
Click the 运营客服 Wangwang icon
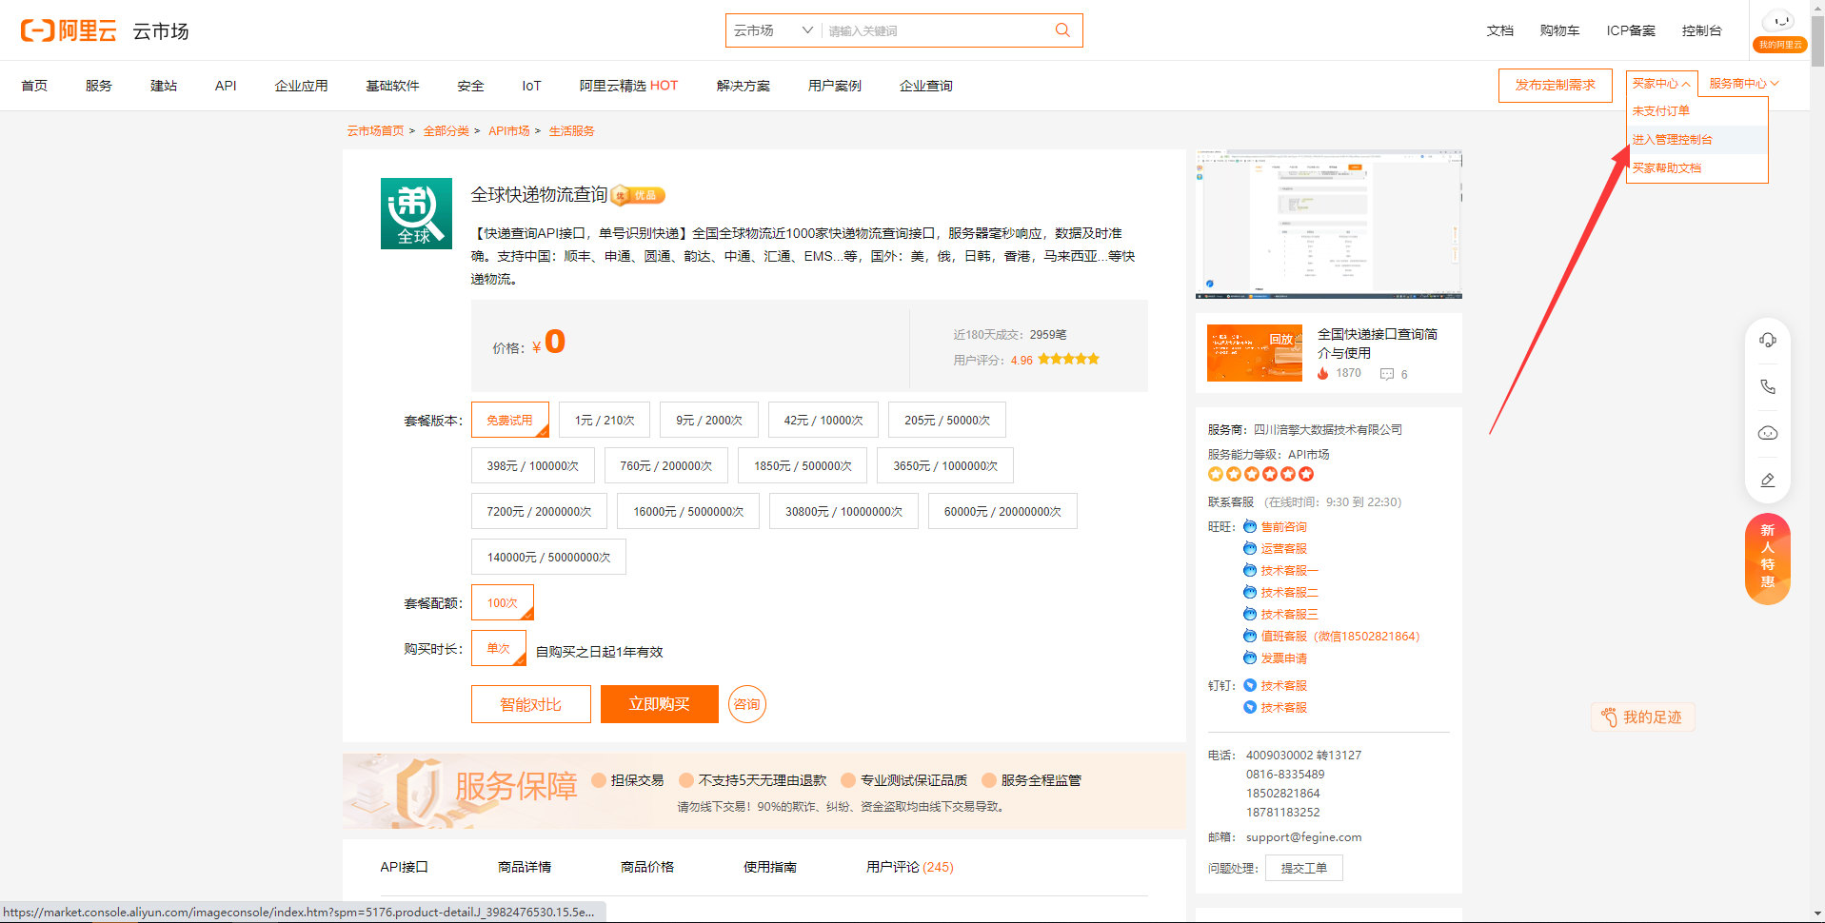1250,548
